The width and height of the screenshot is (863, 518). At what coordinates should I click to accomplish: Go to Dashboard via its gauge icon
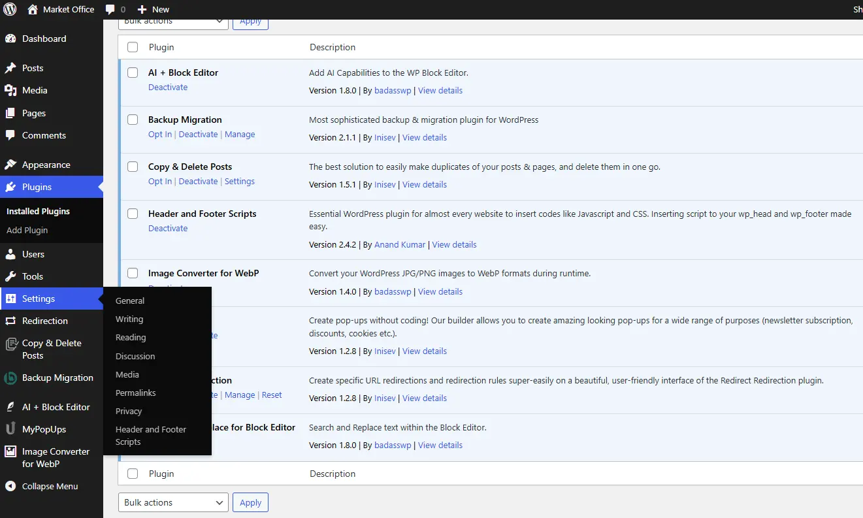[10, 39]
